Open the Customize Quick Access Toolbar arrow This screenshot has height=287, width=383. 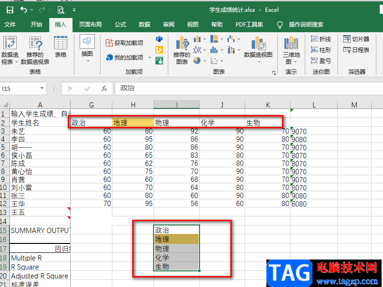coord(74,10)
